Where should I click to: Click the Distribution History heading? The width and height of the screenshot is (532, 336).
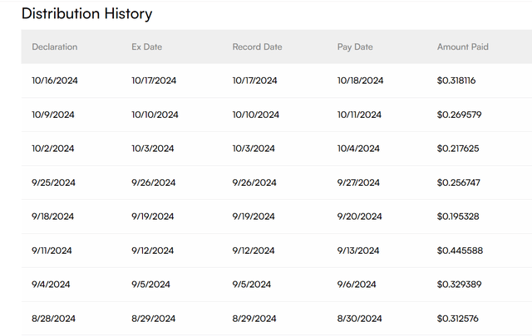click(86, 14)
